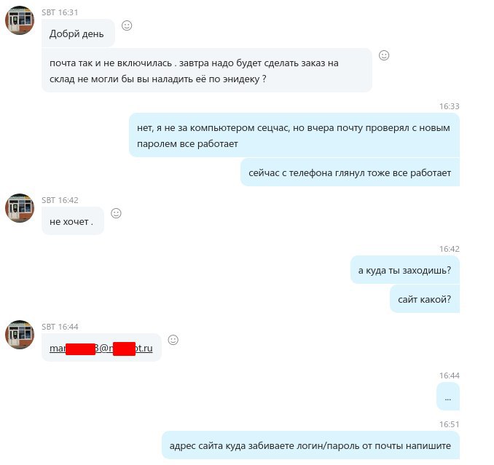This screenshot has height=465, width=494.
Task: Click the 16:51 timestamp
Action: click(x=450, y=424)
